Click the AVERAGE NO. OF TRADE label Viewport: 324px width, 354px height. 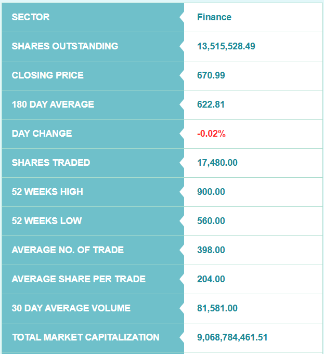click(x=68, y=250)
